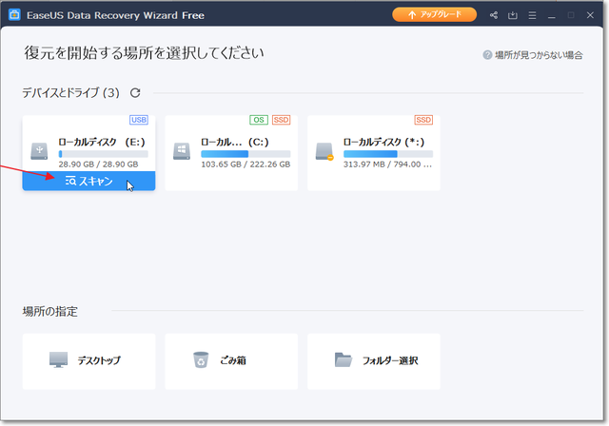Viewport: 609px width, 426px height.
Task: Click the Windows drive icon for C:
Action: (x=181, y=151)
